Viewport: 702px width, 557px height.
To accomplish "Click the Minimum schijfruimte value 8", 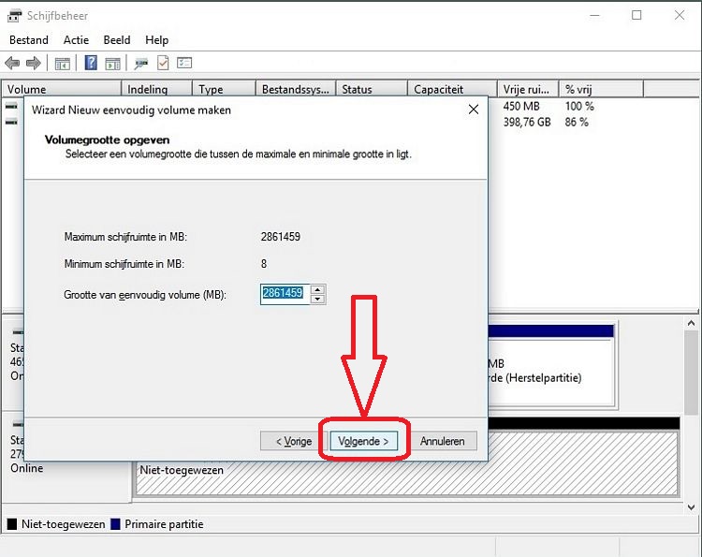I will point(264,264).
